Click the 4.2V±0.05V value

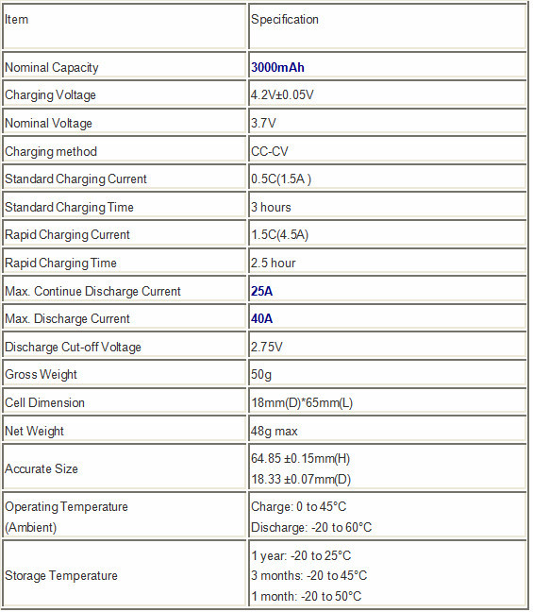coord(282,94)
